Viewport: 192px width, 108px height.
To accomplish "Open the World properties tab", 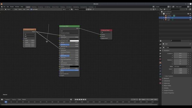I will (x=160, y=59).
